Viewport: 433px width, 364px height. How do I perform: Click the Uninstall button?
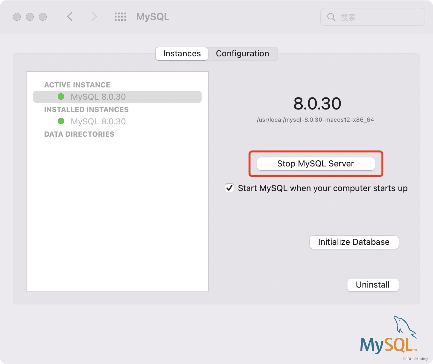(x=373, y=285)
